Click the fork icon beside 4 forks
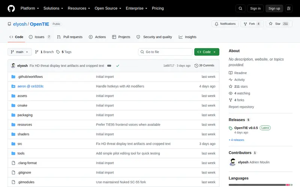The image size is (300, 187). click(x=231, y=100)
